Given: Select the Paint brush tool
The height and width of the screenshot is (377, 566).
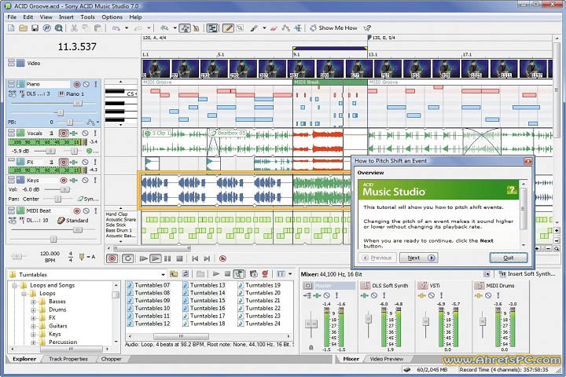Looking at the screenshot, I should (254, 28).
